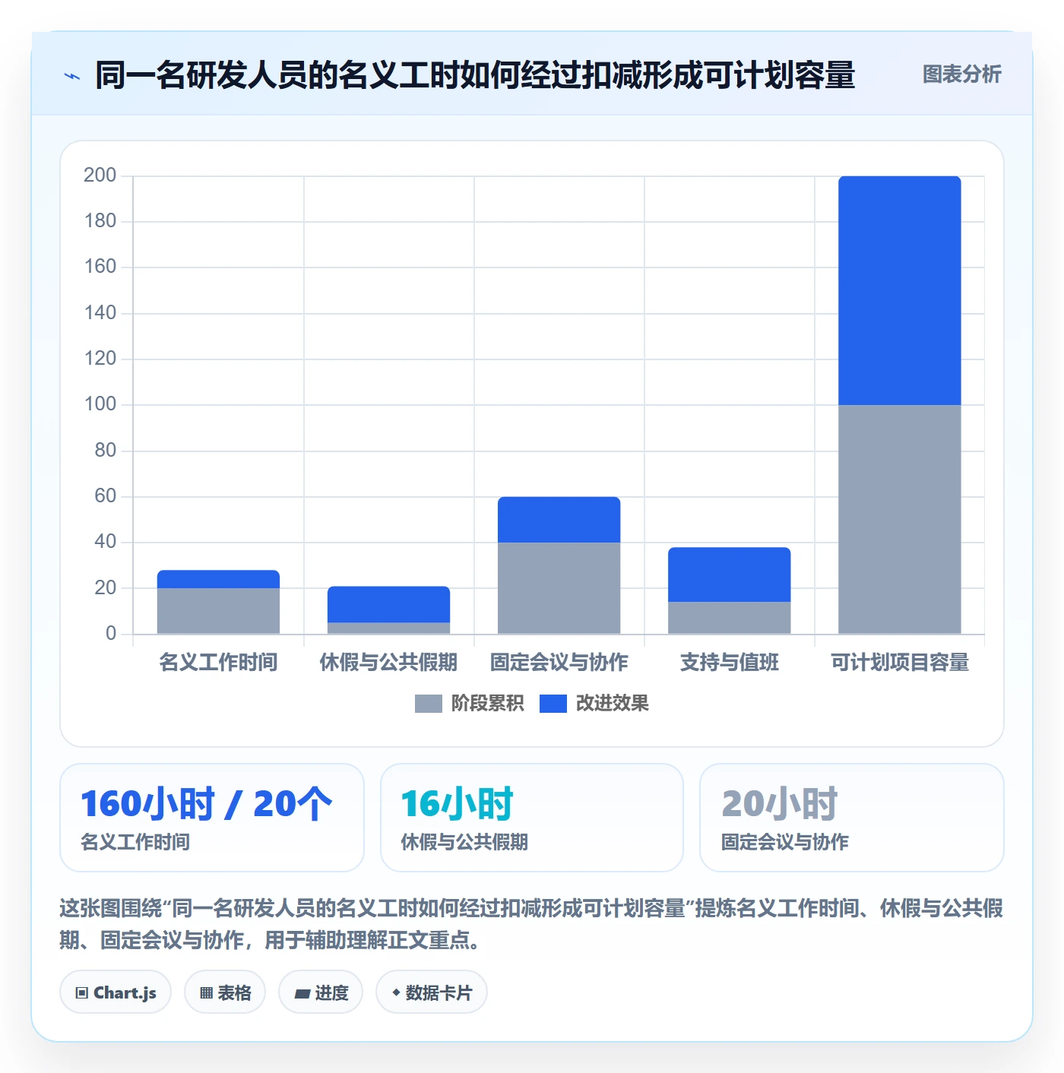The height and width of the screenshot is (1073, 1064).
Task: Click the bar icon in 进度 tag
Action: click(x=302, y=993)
